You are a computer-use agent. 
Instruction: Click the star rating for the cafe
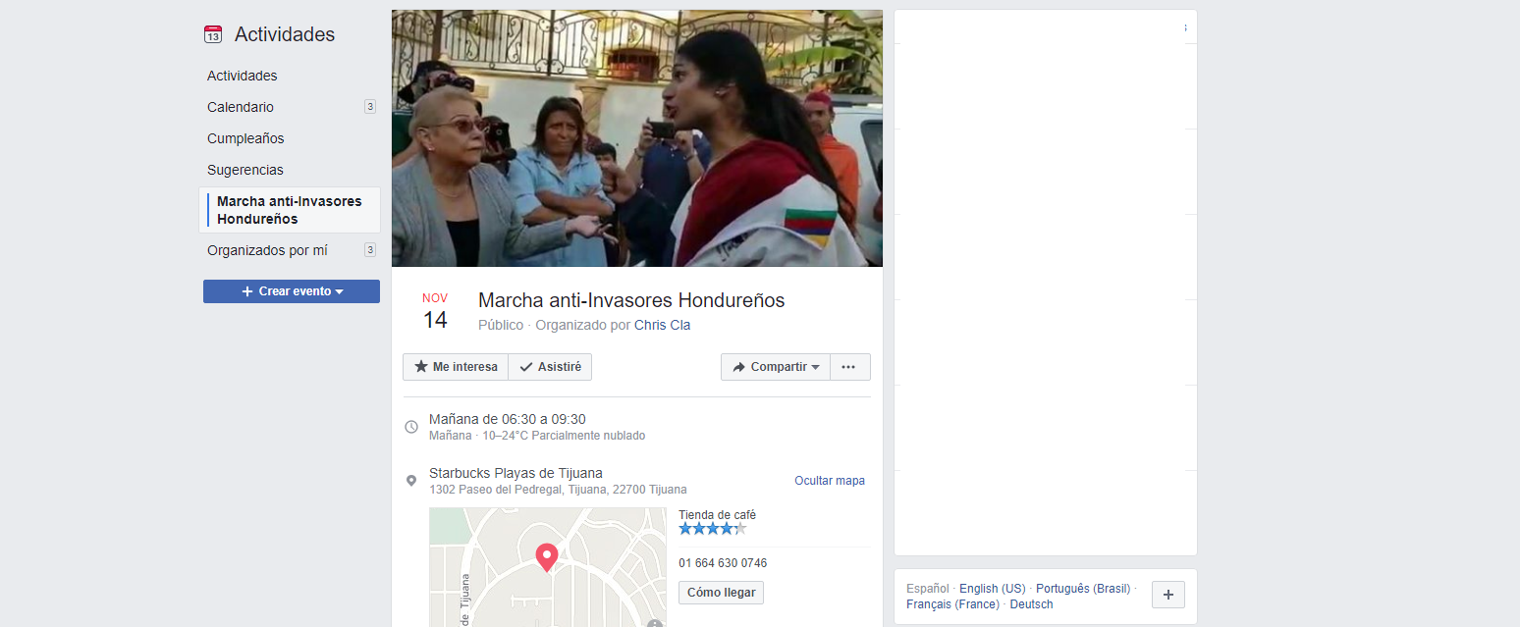pyautogui.click(x=712, y=529)
